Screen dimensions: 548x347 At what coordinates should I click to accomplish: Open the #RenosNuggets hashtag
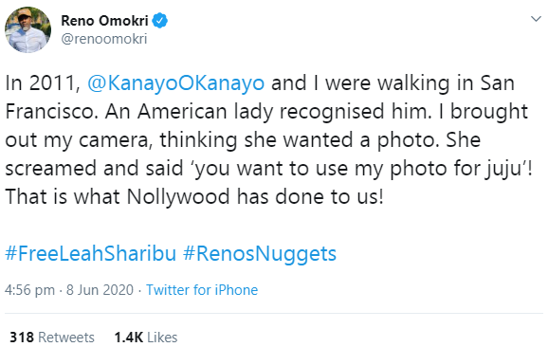pyautogui.click(x=260, y=254)
